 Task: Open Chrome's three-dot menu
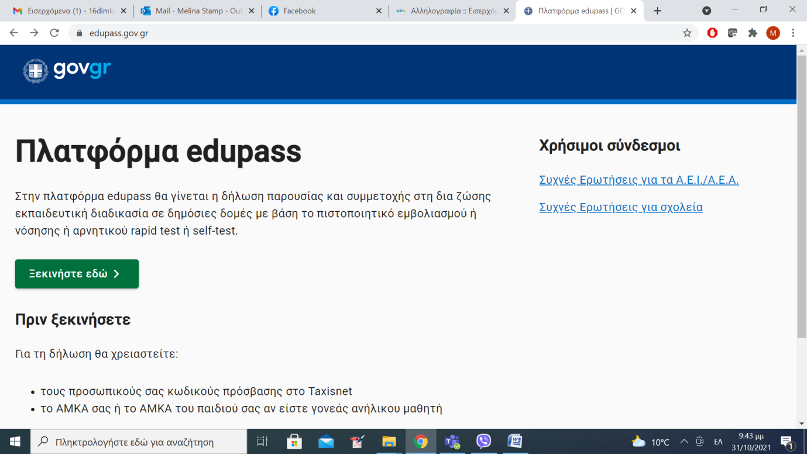pyautogui.click(x=793, y=33)
